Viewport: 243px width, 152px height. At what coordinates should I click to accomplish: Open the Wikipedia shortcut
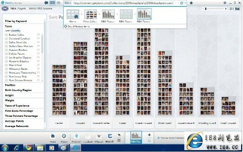99,138
